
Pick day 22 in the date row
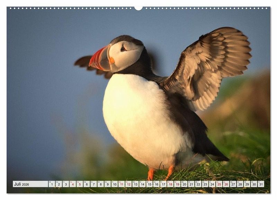pyautogui.click(x=198, y=184)
